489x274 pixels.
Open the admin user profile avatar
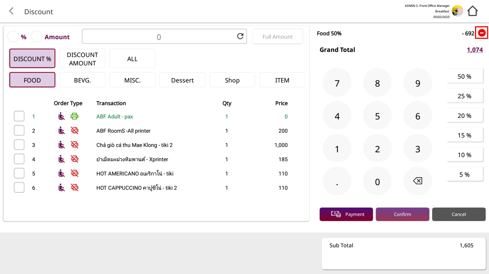click(457, 11)
